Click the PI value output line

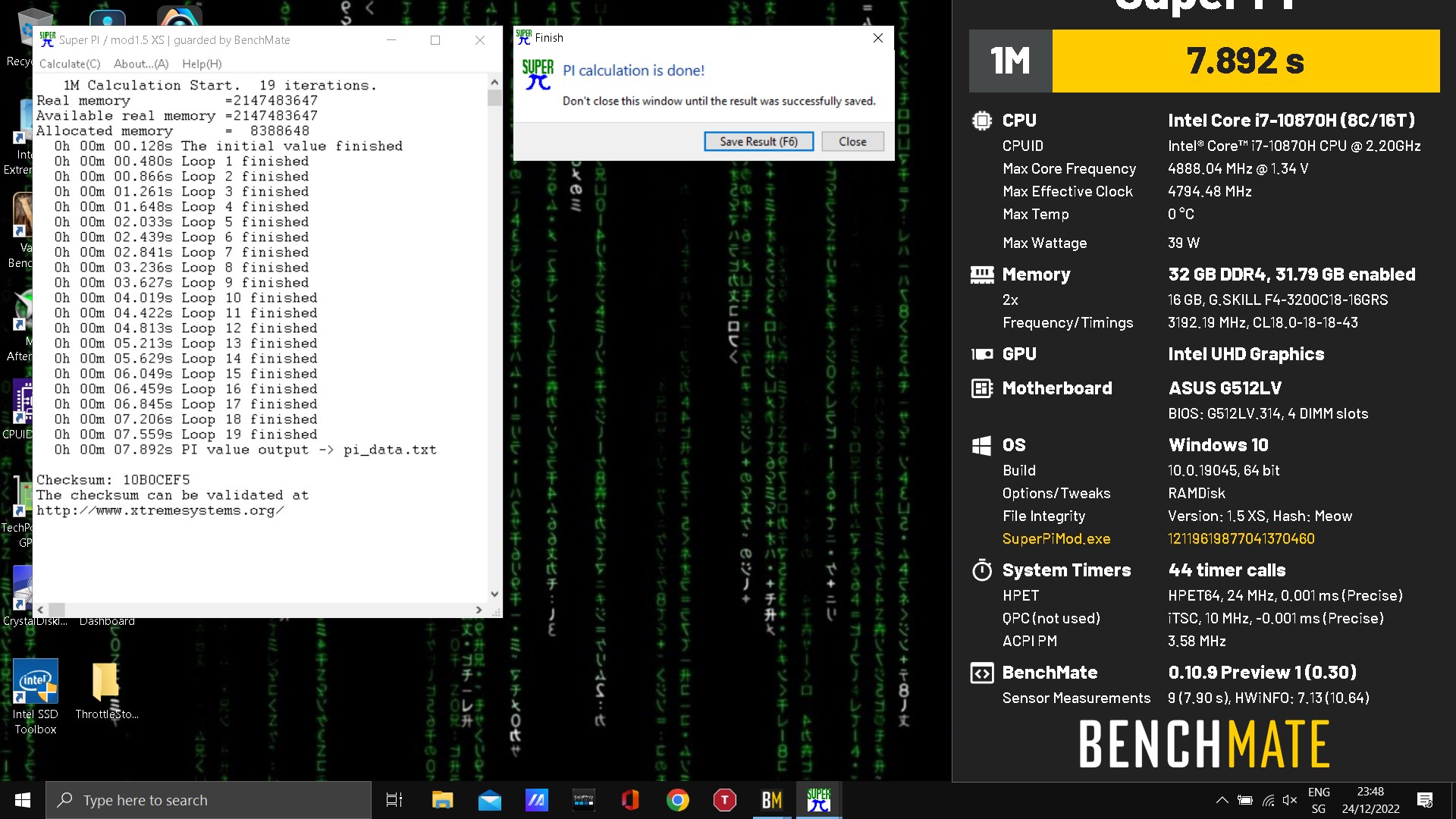pyautogui.click(x=245, y=450)
